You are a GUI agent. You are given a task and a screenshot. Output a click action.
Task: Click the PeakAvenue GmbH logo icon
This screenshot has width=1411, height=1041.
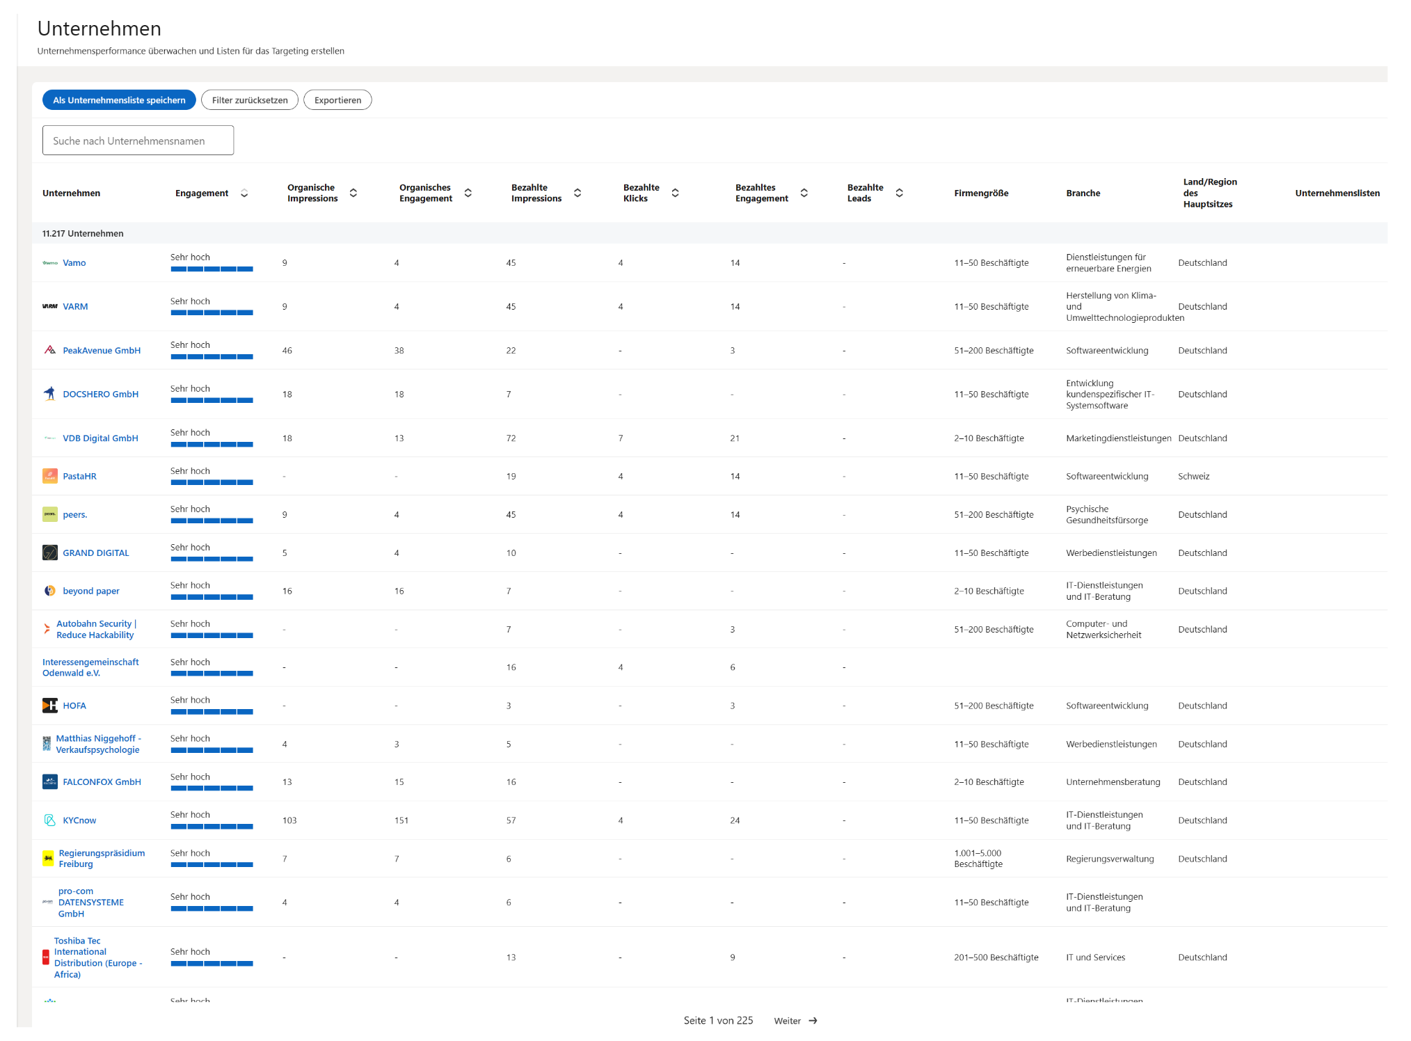click(50, 350)
